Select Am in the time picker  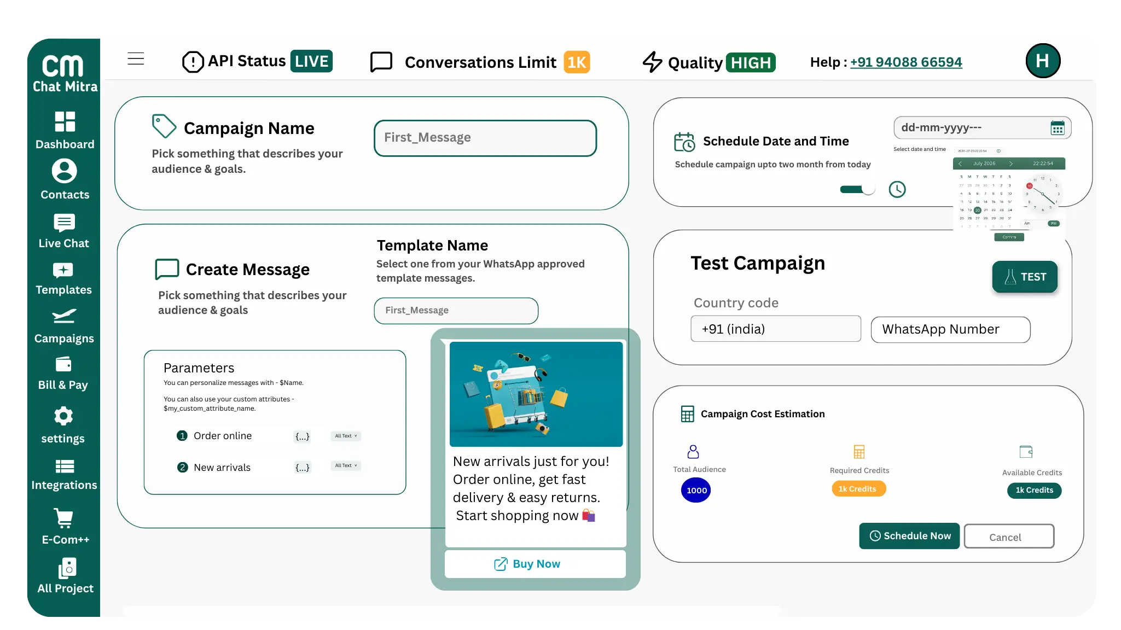(x=1027, y=223)
